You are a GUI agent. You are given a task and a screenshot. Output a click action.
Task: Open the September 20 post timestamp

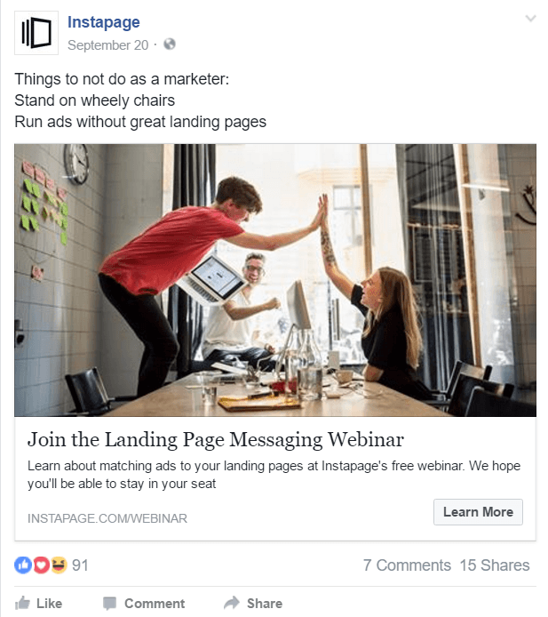(107, 44)
